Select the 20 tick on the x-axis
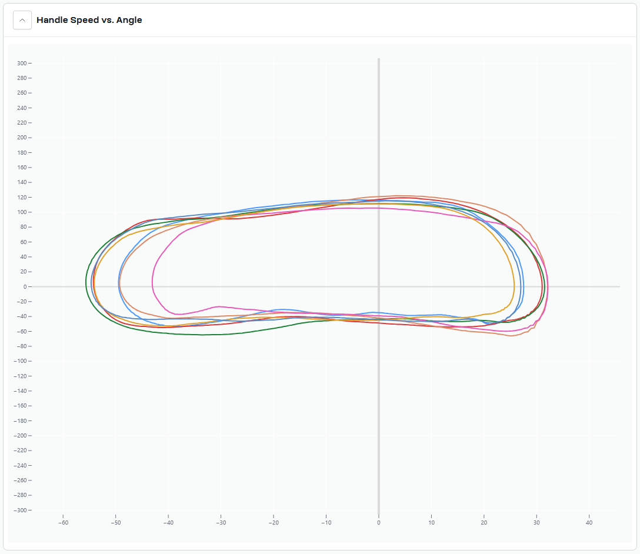This screenshot has width=640, height=554. 484,523
